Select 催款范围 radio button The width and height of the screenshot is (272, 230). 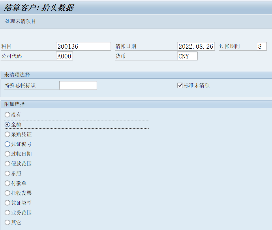pos(7,164)
